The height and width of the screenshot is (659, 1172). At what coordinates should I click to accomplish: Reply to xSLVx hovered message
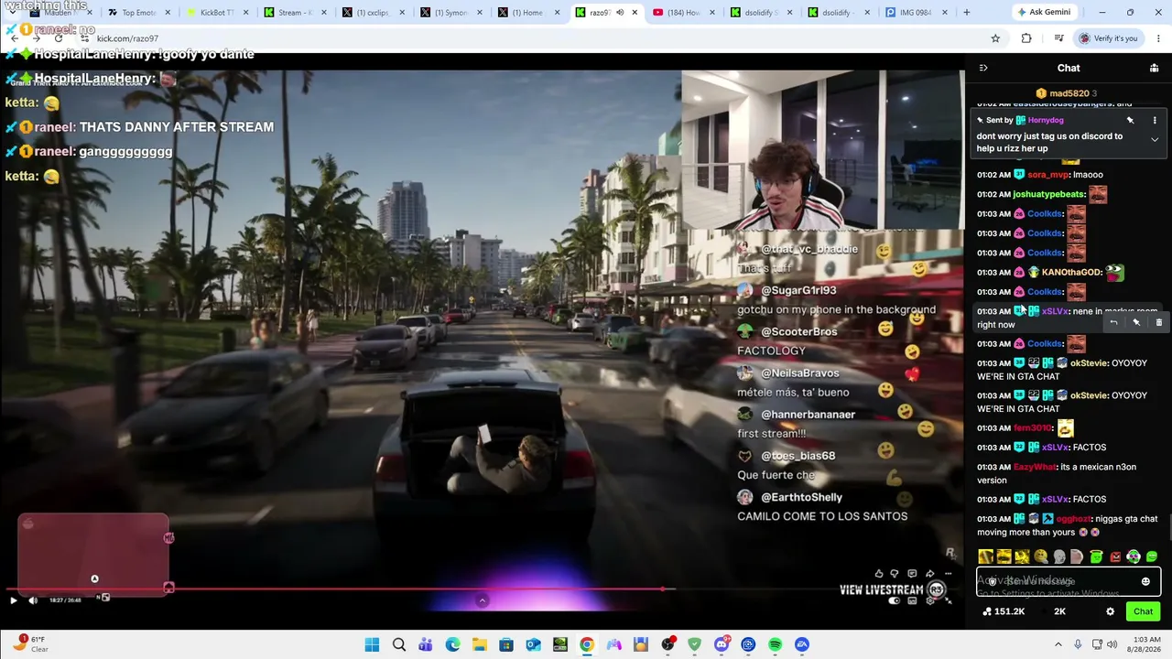tap(1113, 322)
